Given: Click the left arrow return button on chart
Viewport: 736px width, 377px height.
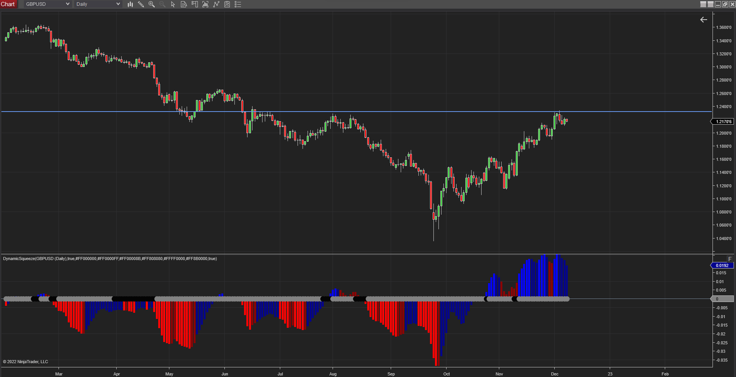Looking at the screenshot, I should [703, 20].
